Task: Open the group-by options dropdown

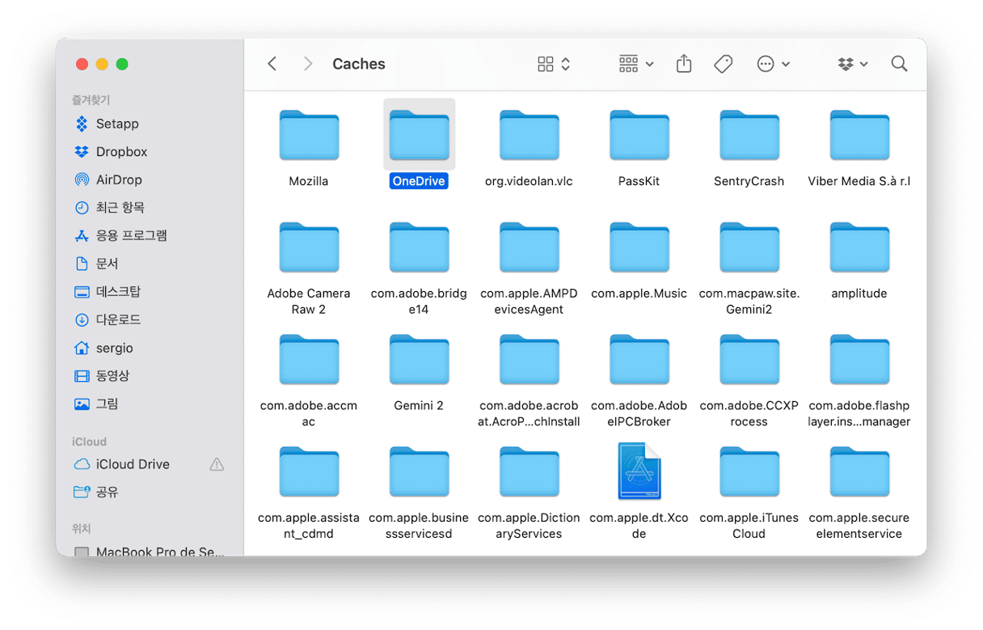Action: click(x=636, y=64)
